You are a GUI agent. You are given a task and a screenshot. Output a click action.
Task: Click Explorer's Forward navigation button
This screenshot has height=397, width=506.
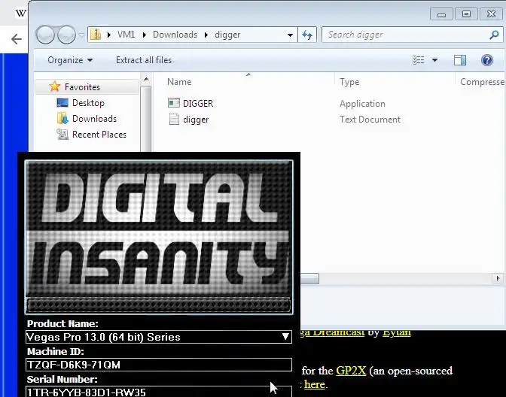66,35
